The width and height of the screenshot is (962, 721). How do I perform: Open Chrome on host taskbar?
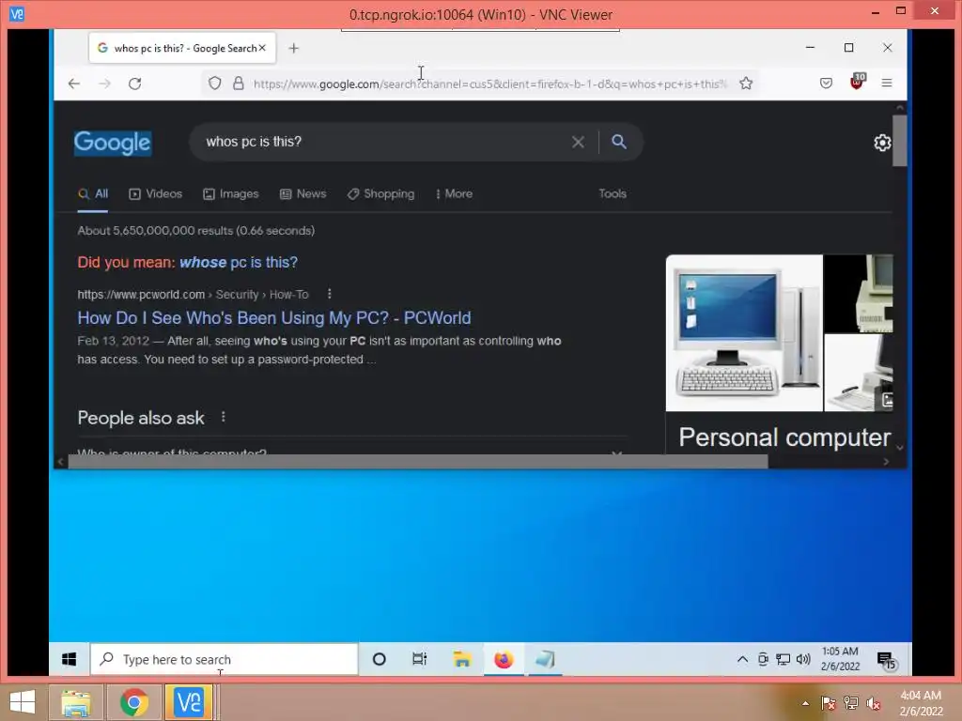point(133,702)
